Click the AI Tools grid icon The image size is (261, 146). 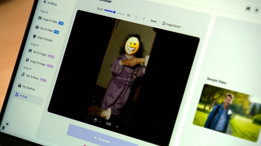coord(17,94)
